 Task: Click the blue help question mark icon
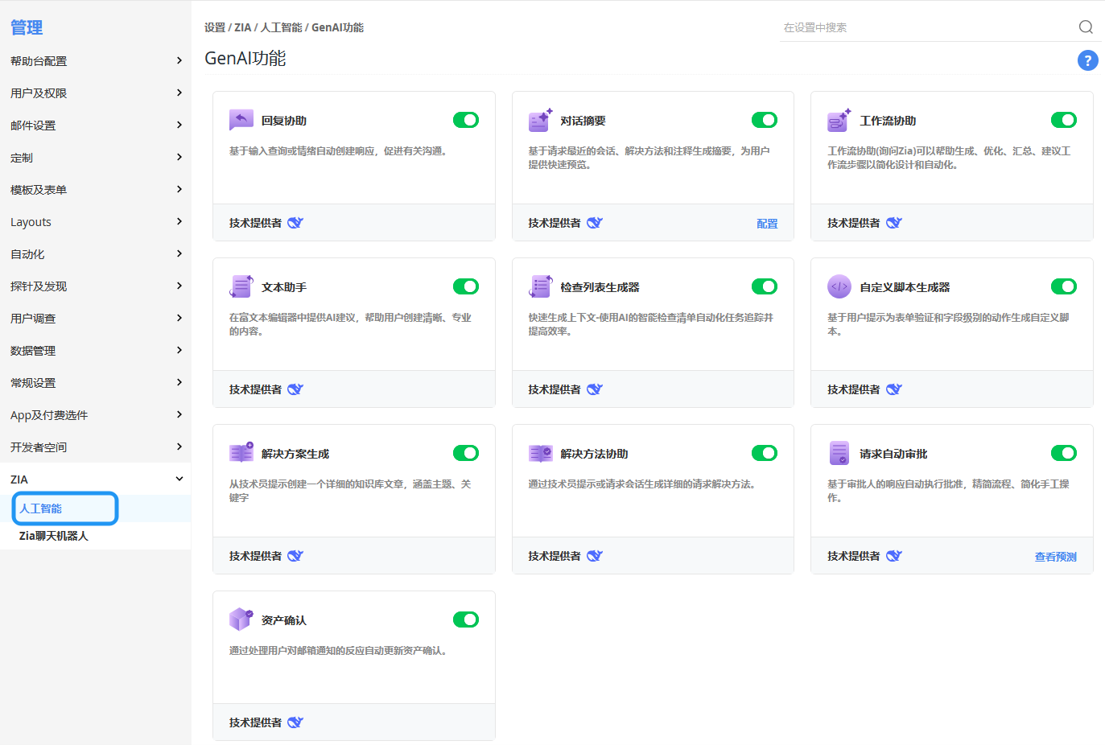1087,60
